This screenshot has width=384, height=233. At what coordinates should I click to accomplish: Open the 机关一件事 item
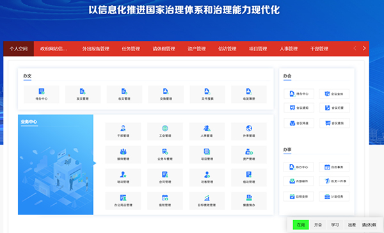tap(334, 181)
